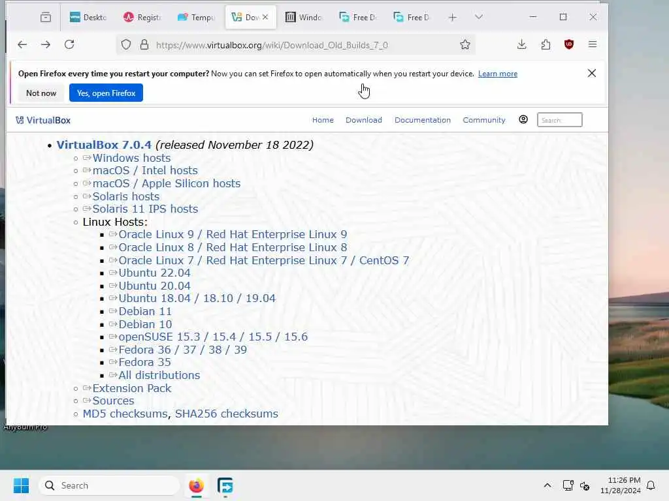Close the active Dow tab
The height and width of the screenshot is (501, 669).
265,17
